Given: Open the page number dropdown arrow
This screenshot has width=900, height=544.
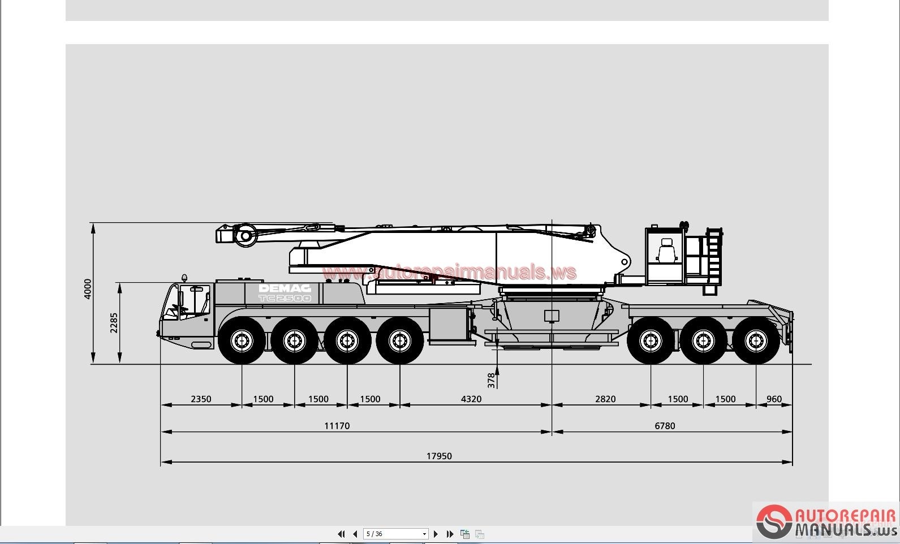Looking at the screenshot, I should 424,534.
